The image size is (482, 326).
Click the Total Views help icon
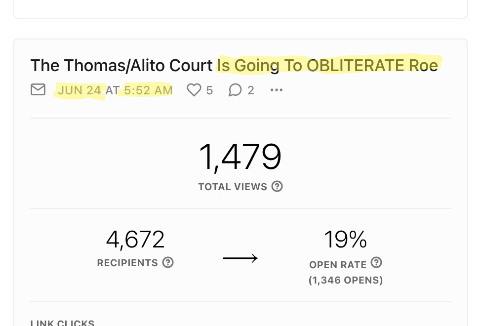click(278, 187)
